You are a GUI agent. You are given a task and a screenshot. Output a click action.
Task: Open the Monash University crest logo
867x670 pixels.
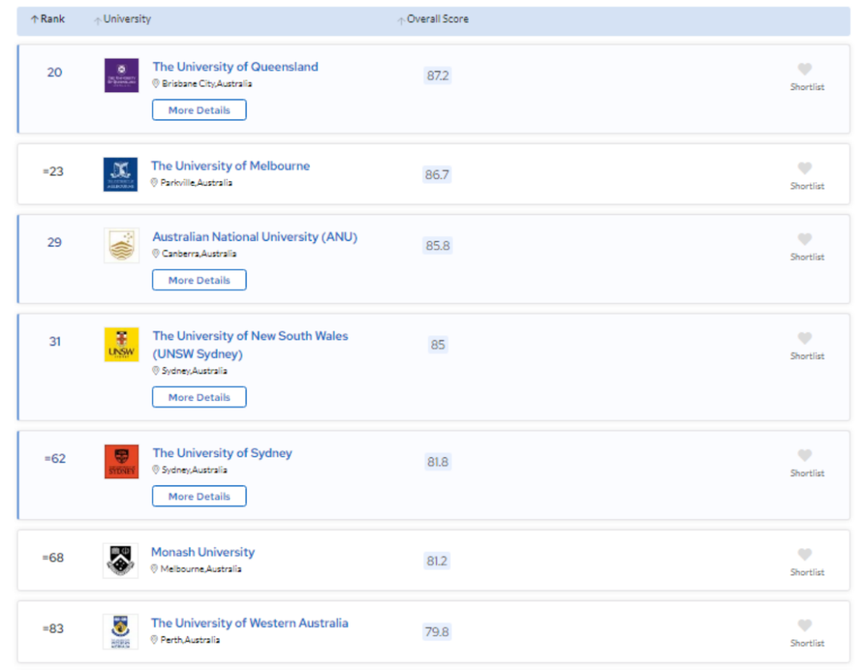120,561
